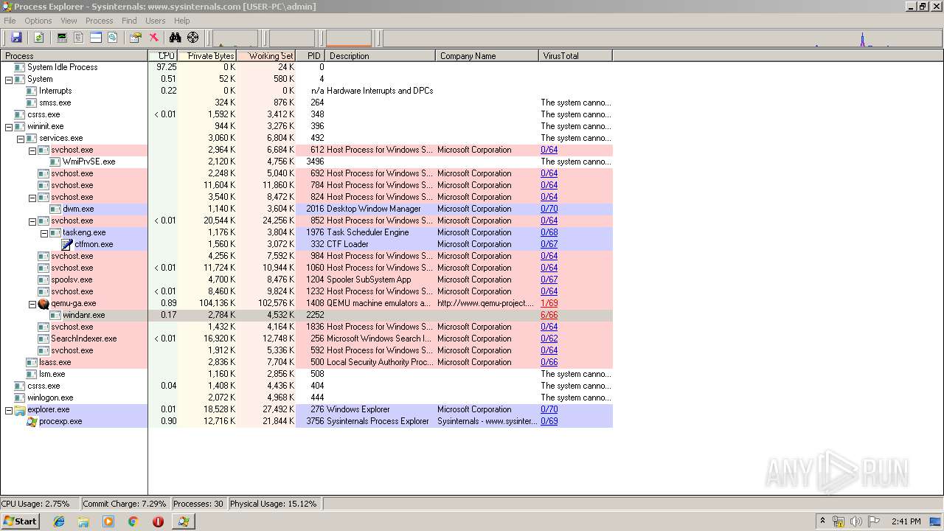Click the procexp.exe process icon

[x=32, y=421]
